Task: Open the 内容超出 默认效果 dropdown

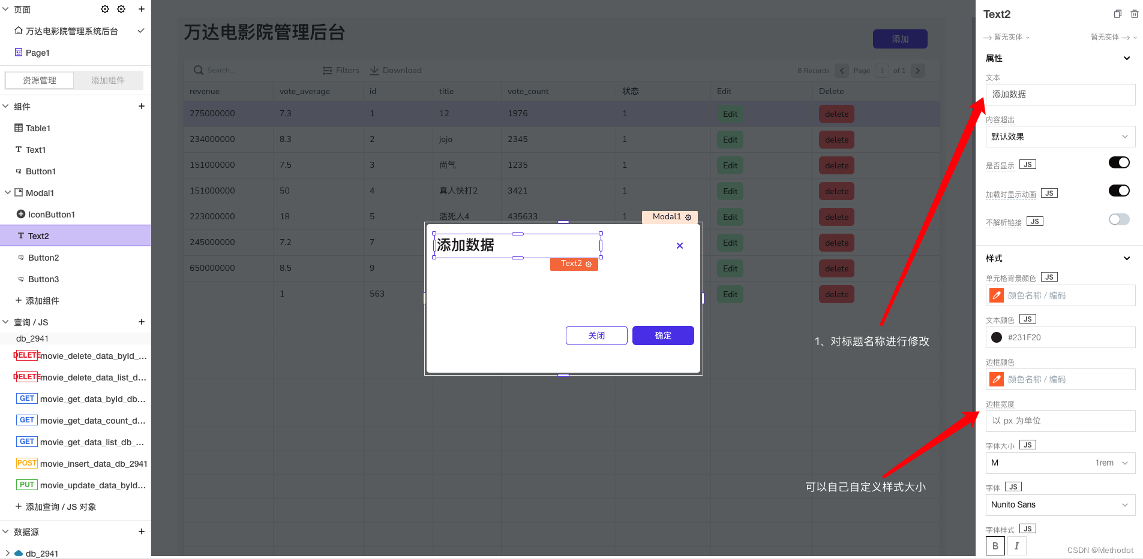Action: pyautogui.click(x=1060, y=137)
